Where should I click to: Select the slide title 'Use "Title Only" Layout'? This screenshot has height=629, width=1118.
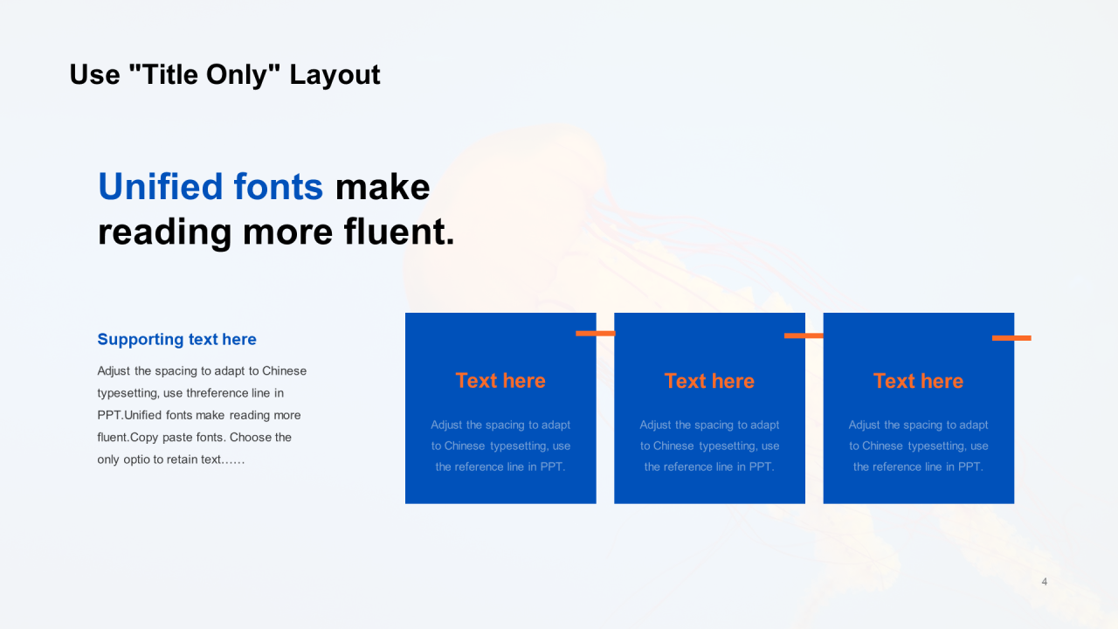click(224, 75)
